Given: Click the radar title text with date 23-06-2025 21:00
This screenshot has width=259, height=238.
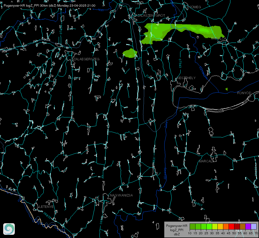Looking at the screenshot, I should point(49,6).
